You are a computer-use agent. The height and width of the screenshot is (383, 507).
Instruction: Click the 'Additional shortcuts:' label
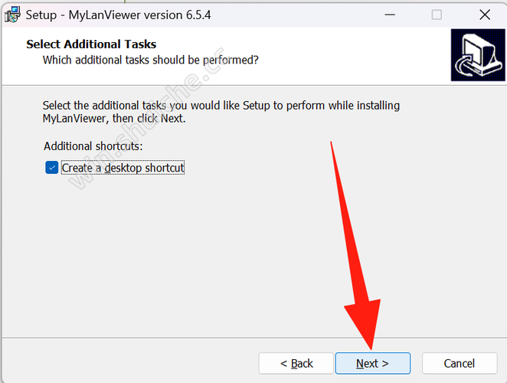click(93, 146)
